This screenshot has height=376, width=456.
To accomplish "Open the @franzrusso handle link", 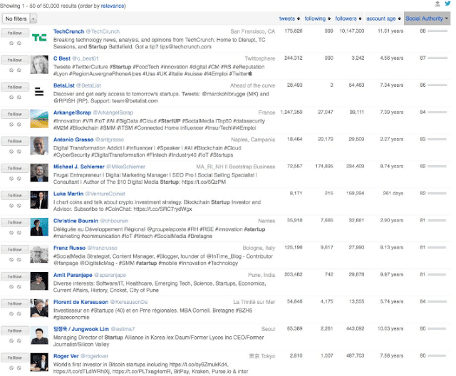I will tap(103, 248).
